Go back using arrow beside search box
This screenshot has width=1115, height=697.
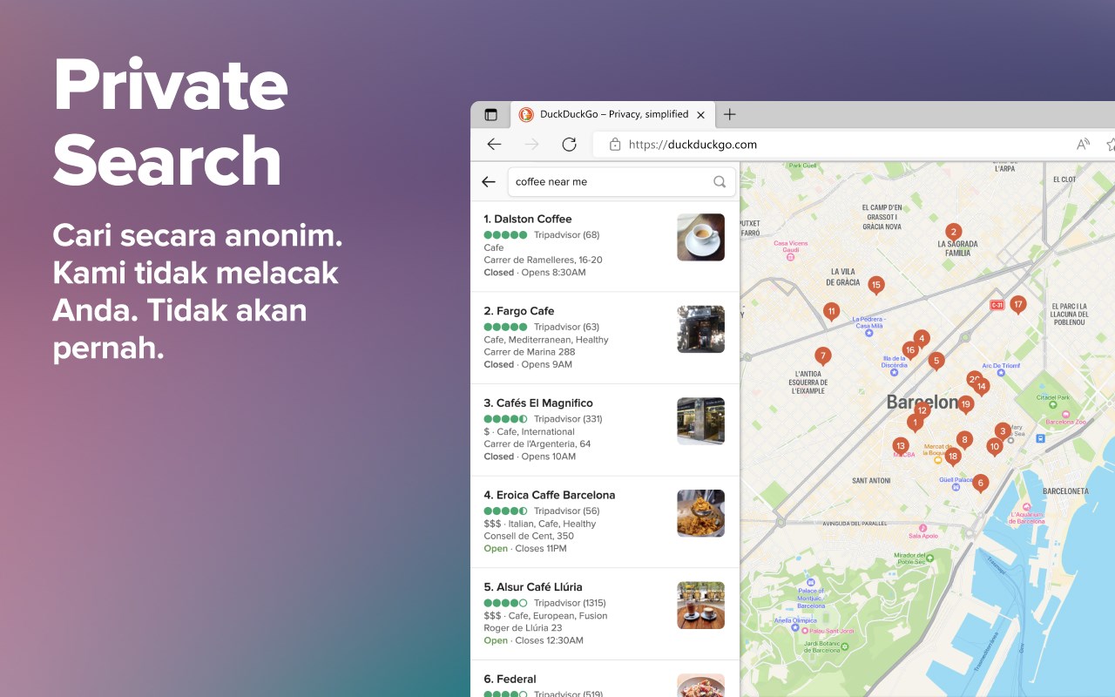point(489,182)
